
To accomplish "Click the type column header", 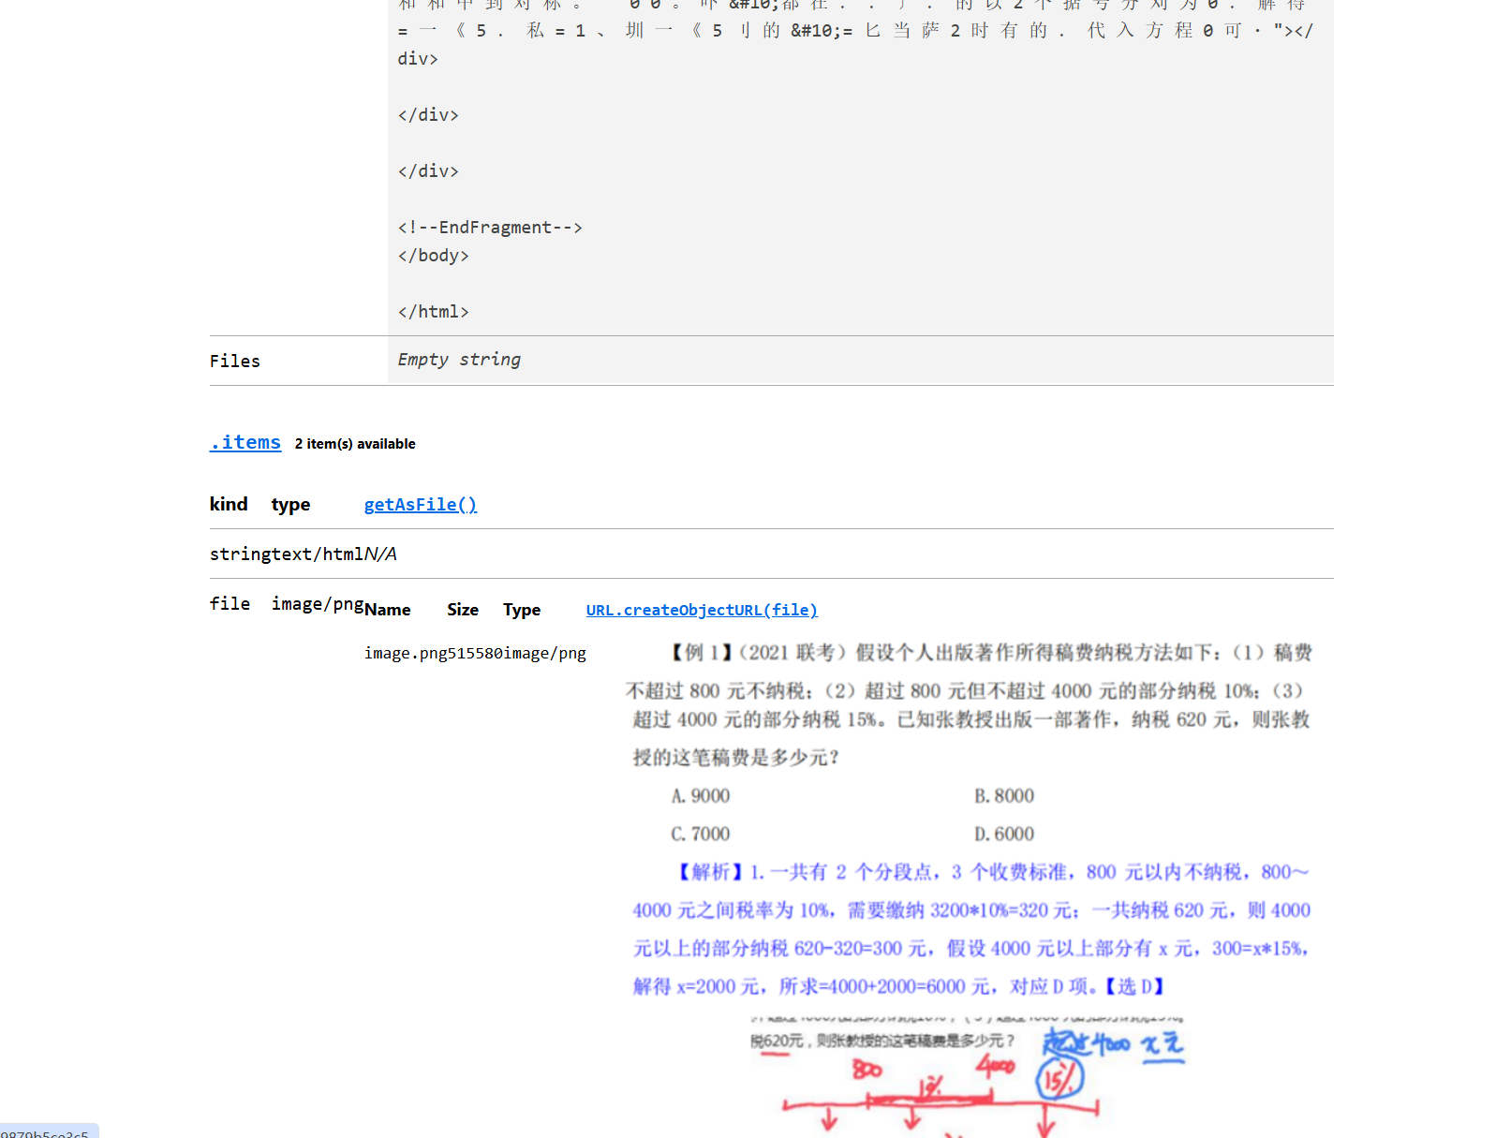I will point(289,504).
